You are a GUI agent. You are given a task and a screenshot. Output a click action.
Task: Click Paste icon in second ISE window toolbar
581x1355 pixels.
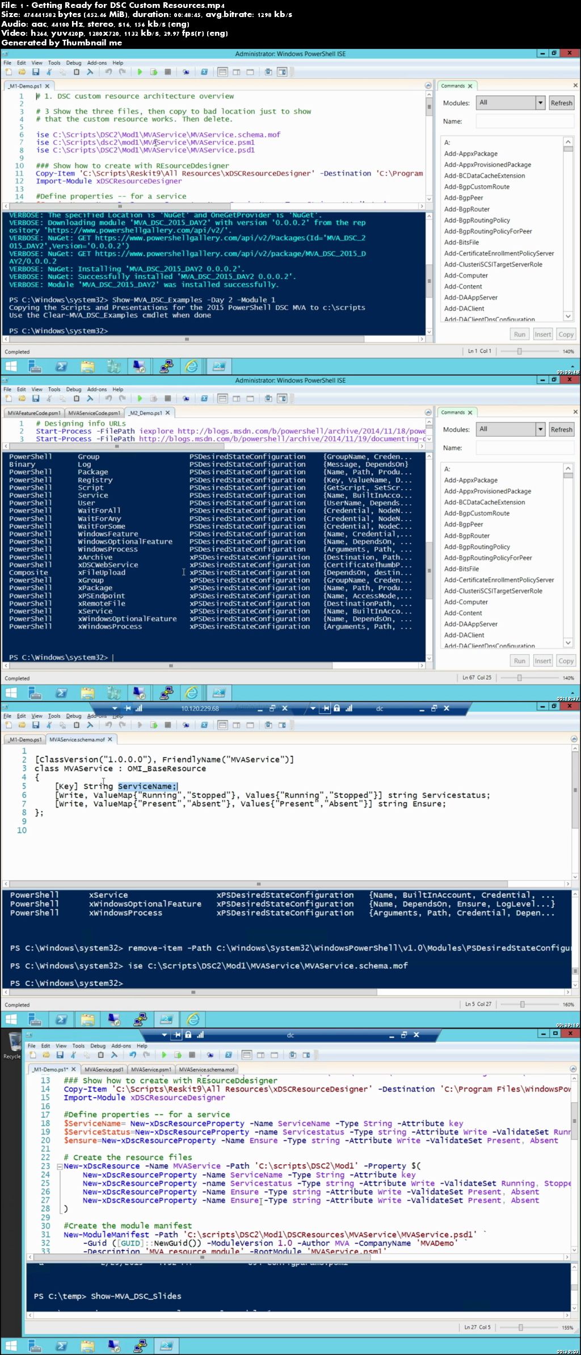76,399
